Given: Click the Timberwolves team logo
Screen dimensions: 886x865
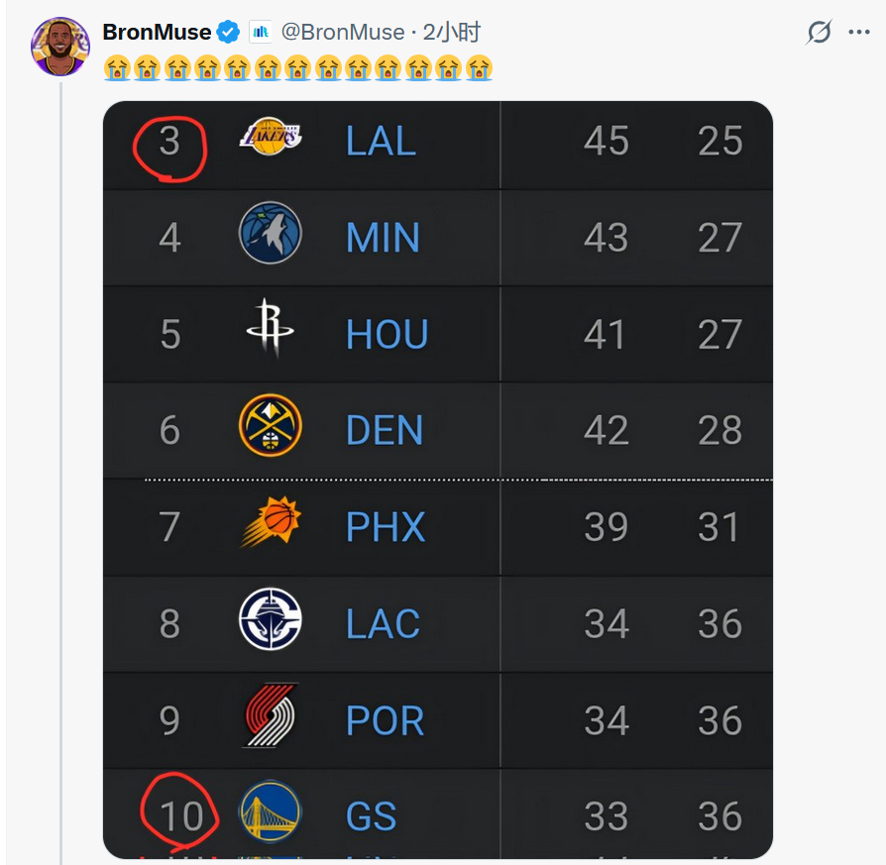Looking at the screenshot, I should 271,233.
